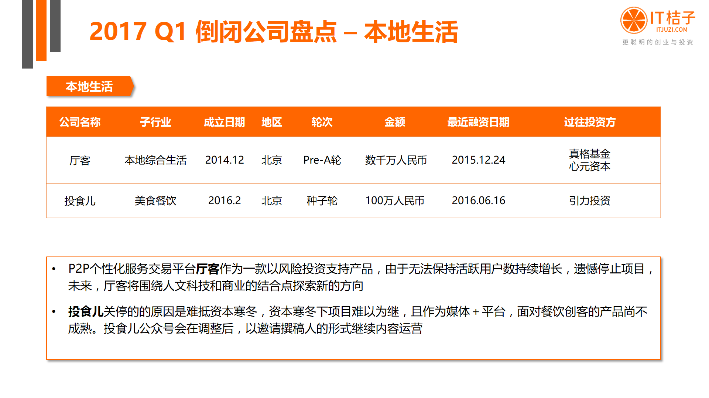Click the orange vertical bar decoration

pyautogui.click(x=41, y=29)
